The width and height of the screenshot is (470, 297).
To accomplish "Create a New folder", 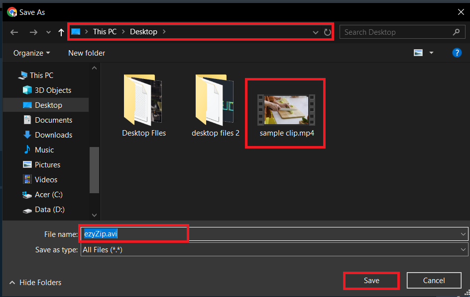I will click(x=86, y=53).
